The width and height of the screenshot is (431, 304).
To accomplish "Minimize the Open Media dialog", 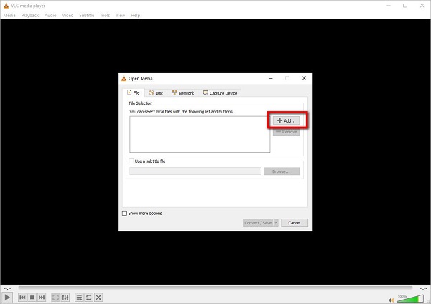I will 271,78.
